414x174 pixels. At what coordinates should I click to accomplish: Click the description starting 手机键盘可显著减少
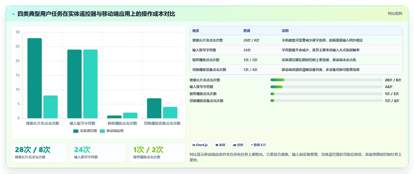click(322, 40)
